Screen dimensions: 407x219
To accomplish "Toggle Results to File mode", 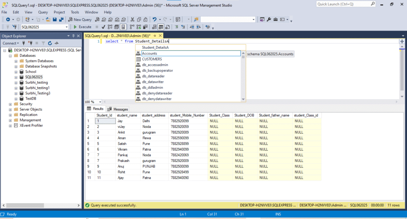I will coord(168,27).
